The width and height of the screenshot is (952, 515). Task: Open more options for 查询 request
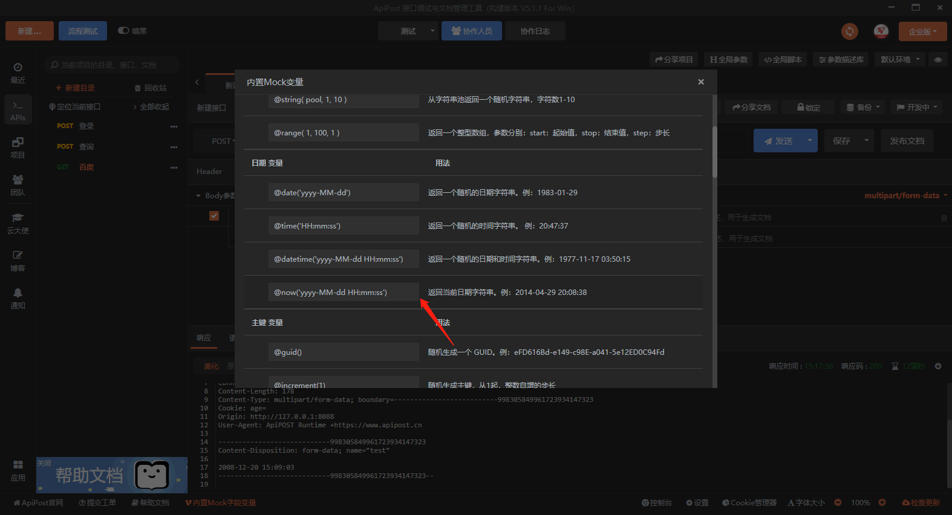[x=174, y=147]
